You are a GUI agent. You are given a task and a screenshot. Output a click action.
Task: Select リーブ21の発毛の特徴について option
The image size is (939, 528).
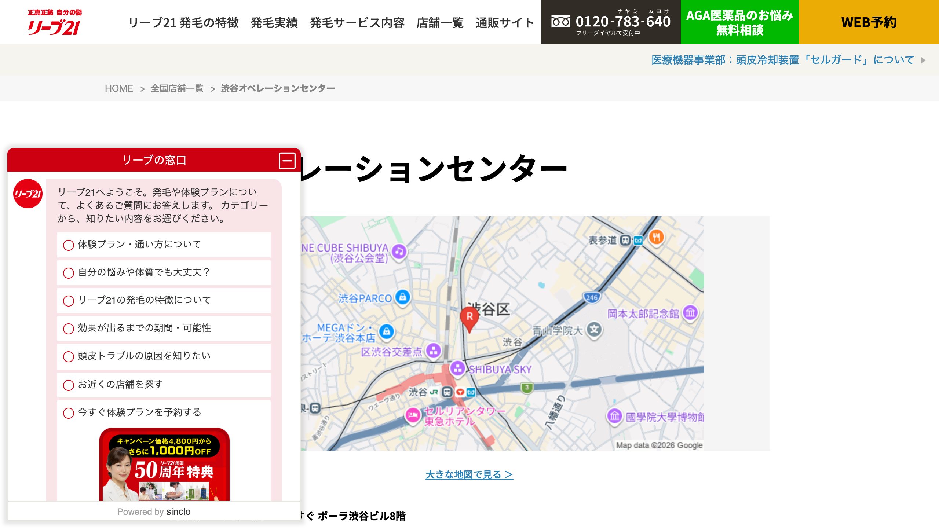pyautogui.click(x=164, y=300)
